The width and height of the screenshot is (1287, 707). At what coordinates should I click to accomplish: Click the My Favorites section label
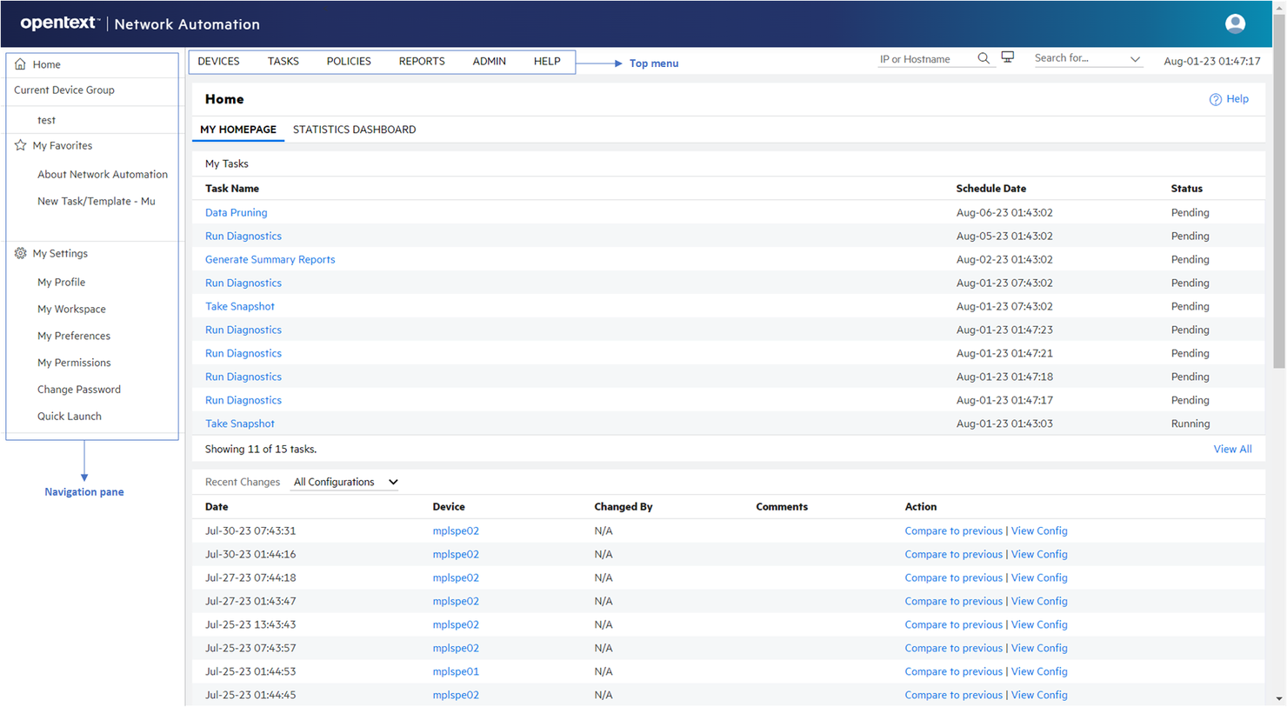63,145
